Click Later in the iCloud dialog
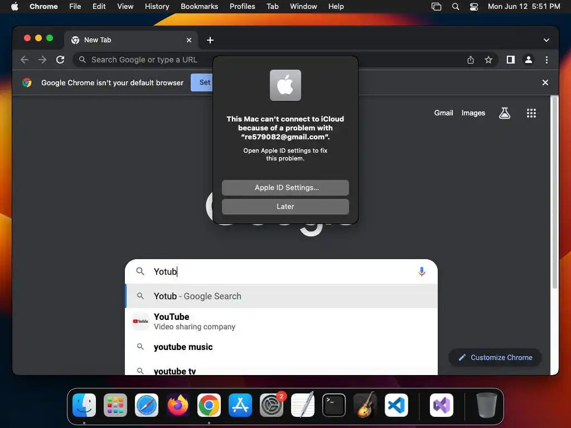 click(285, 207)
